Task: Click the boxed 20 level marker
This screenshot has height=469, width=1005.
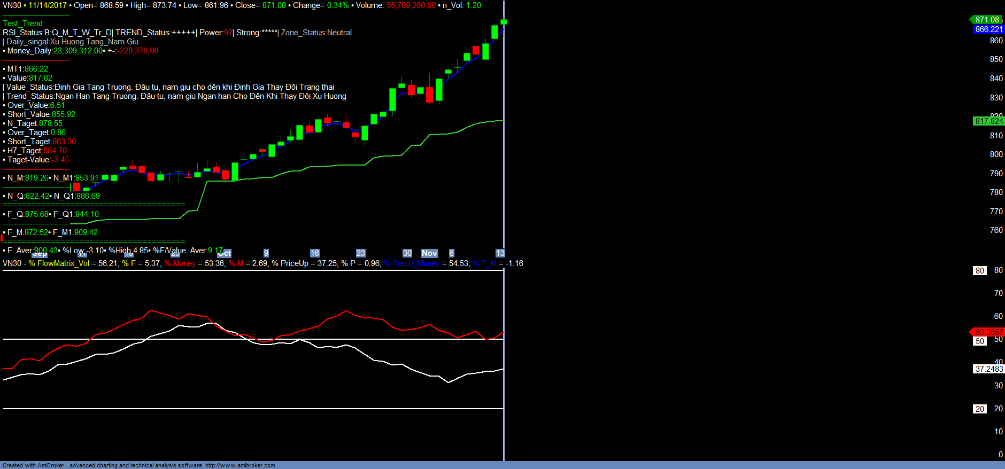Action: click(979, 409)
